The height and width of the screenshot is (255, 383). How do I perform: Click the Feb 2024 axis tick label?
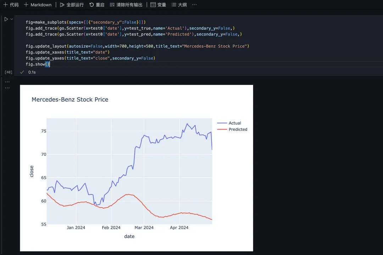[111, 228]
